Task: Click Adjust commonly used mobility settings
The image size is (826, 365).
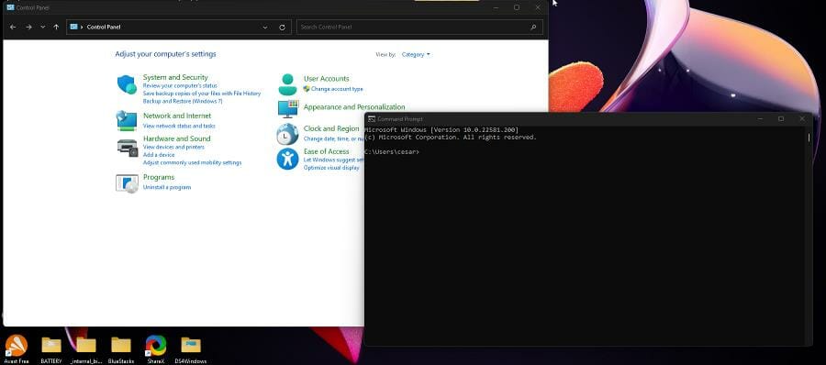Action: [193, 162]
